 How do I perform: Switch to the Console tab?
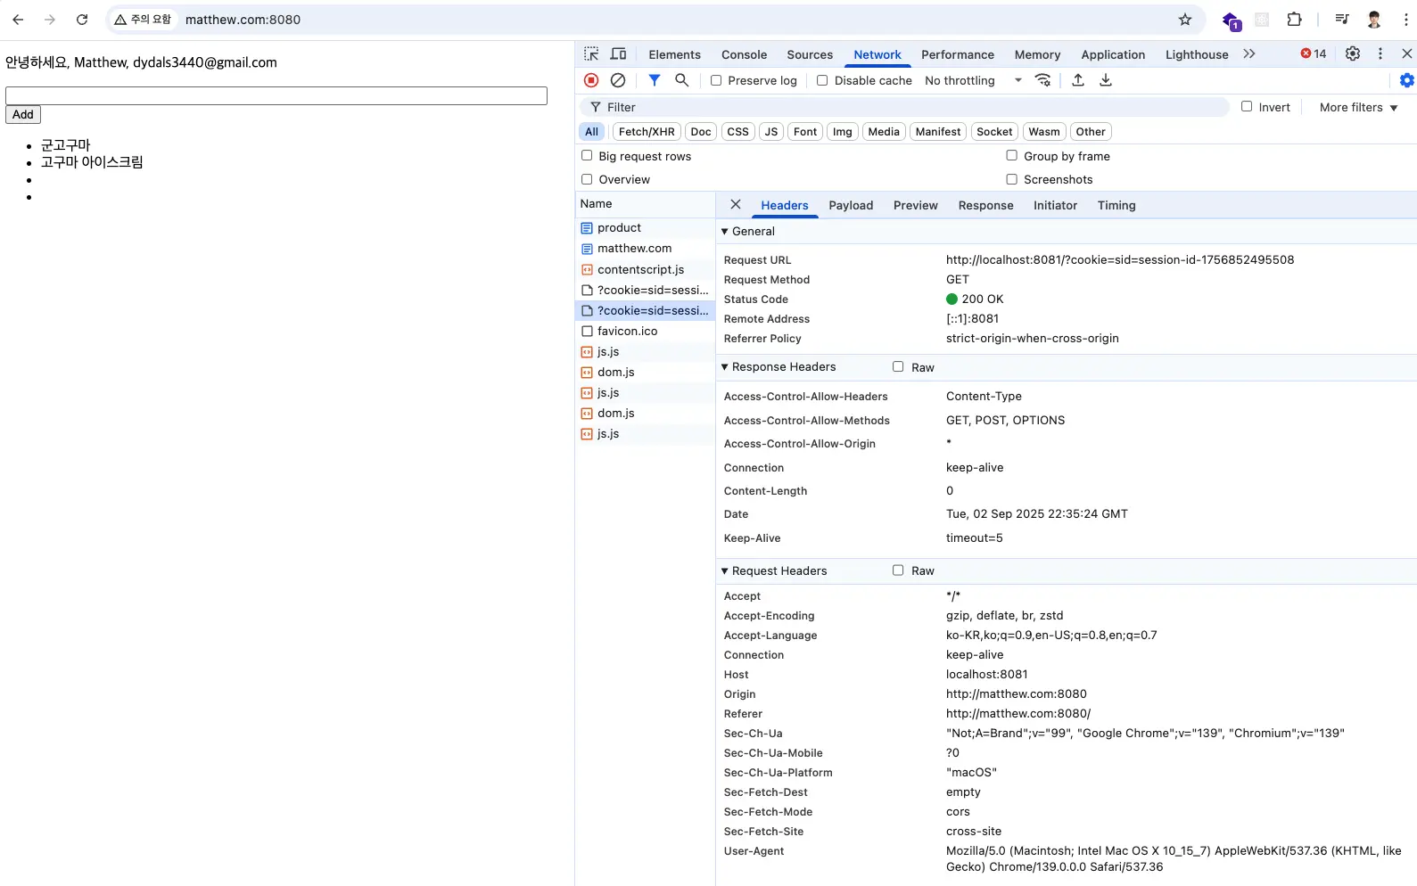tap(744, 54)
